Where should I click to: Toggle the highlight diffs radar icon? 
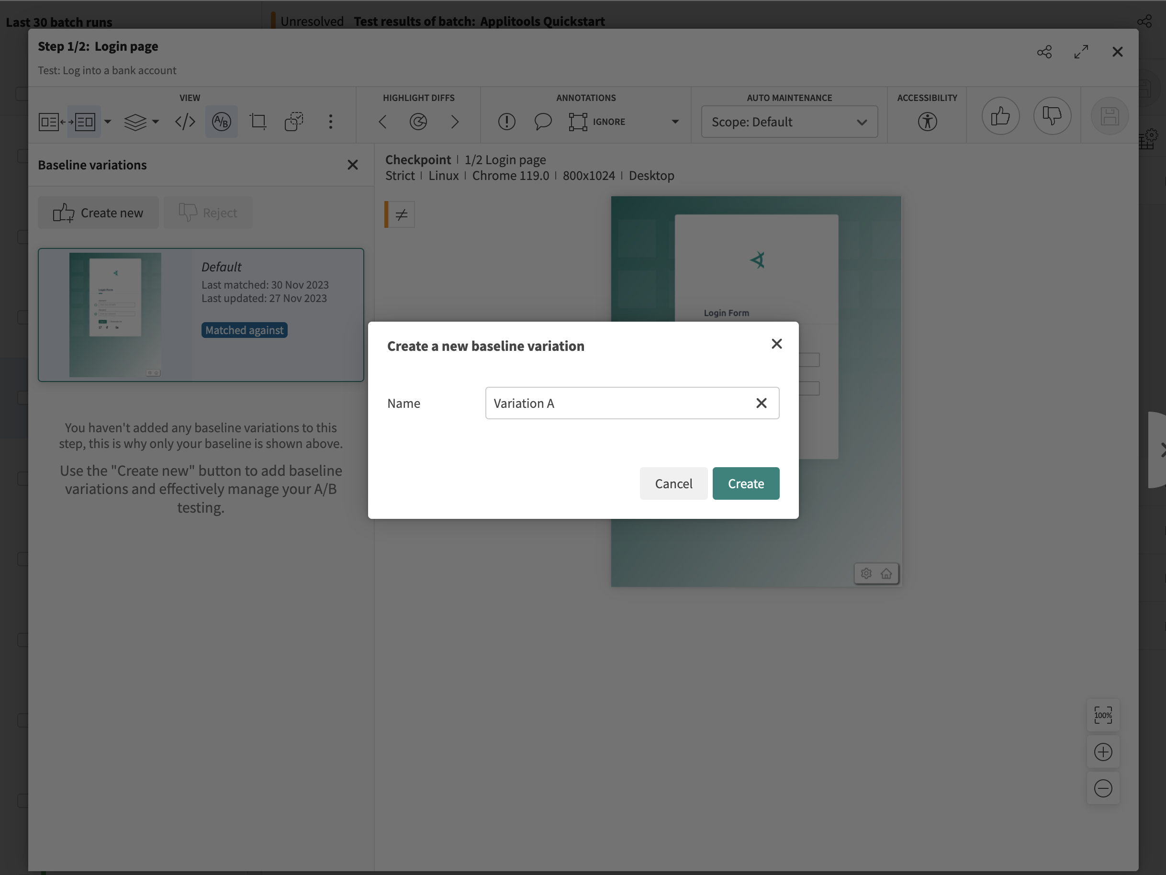click(418, 122)
